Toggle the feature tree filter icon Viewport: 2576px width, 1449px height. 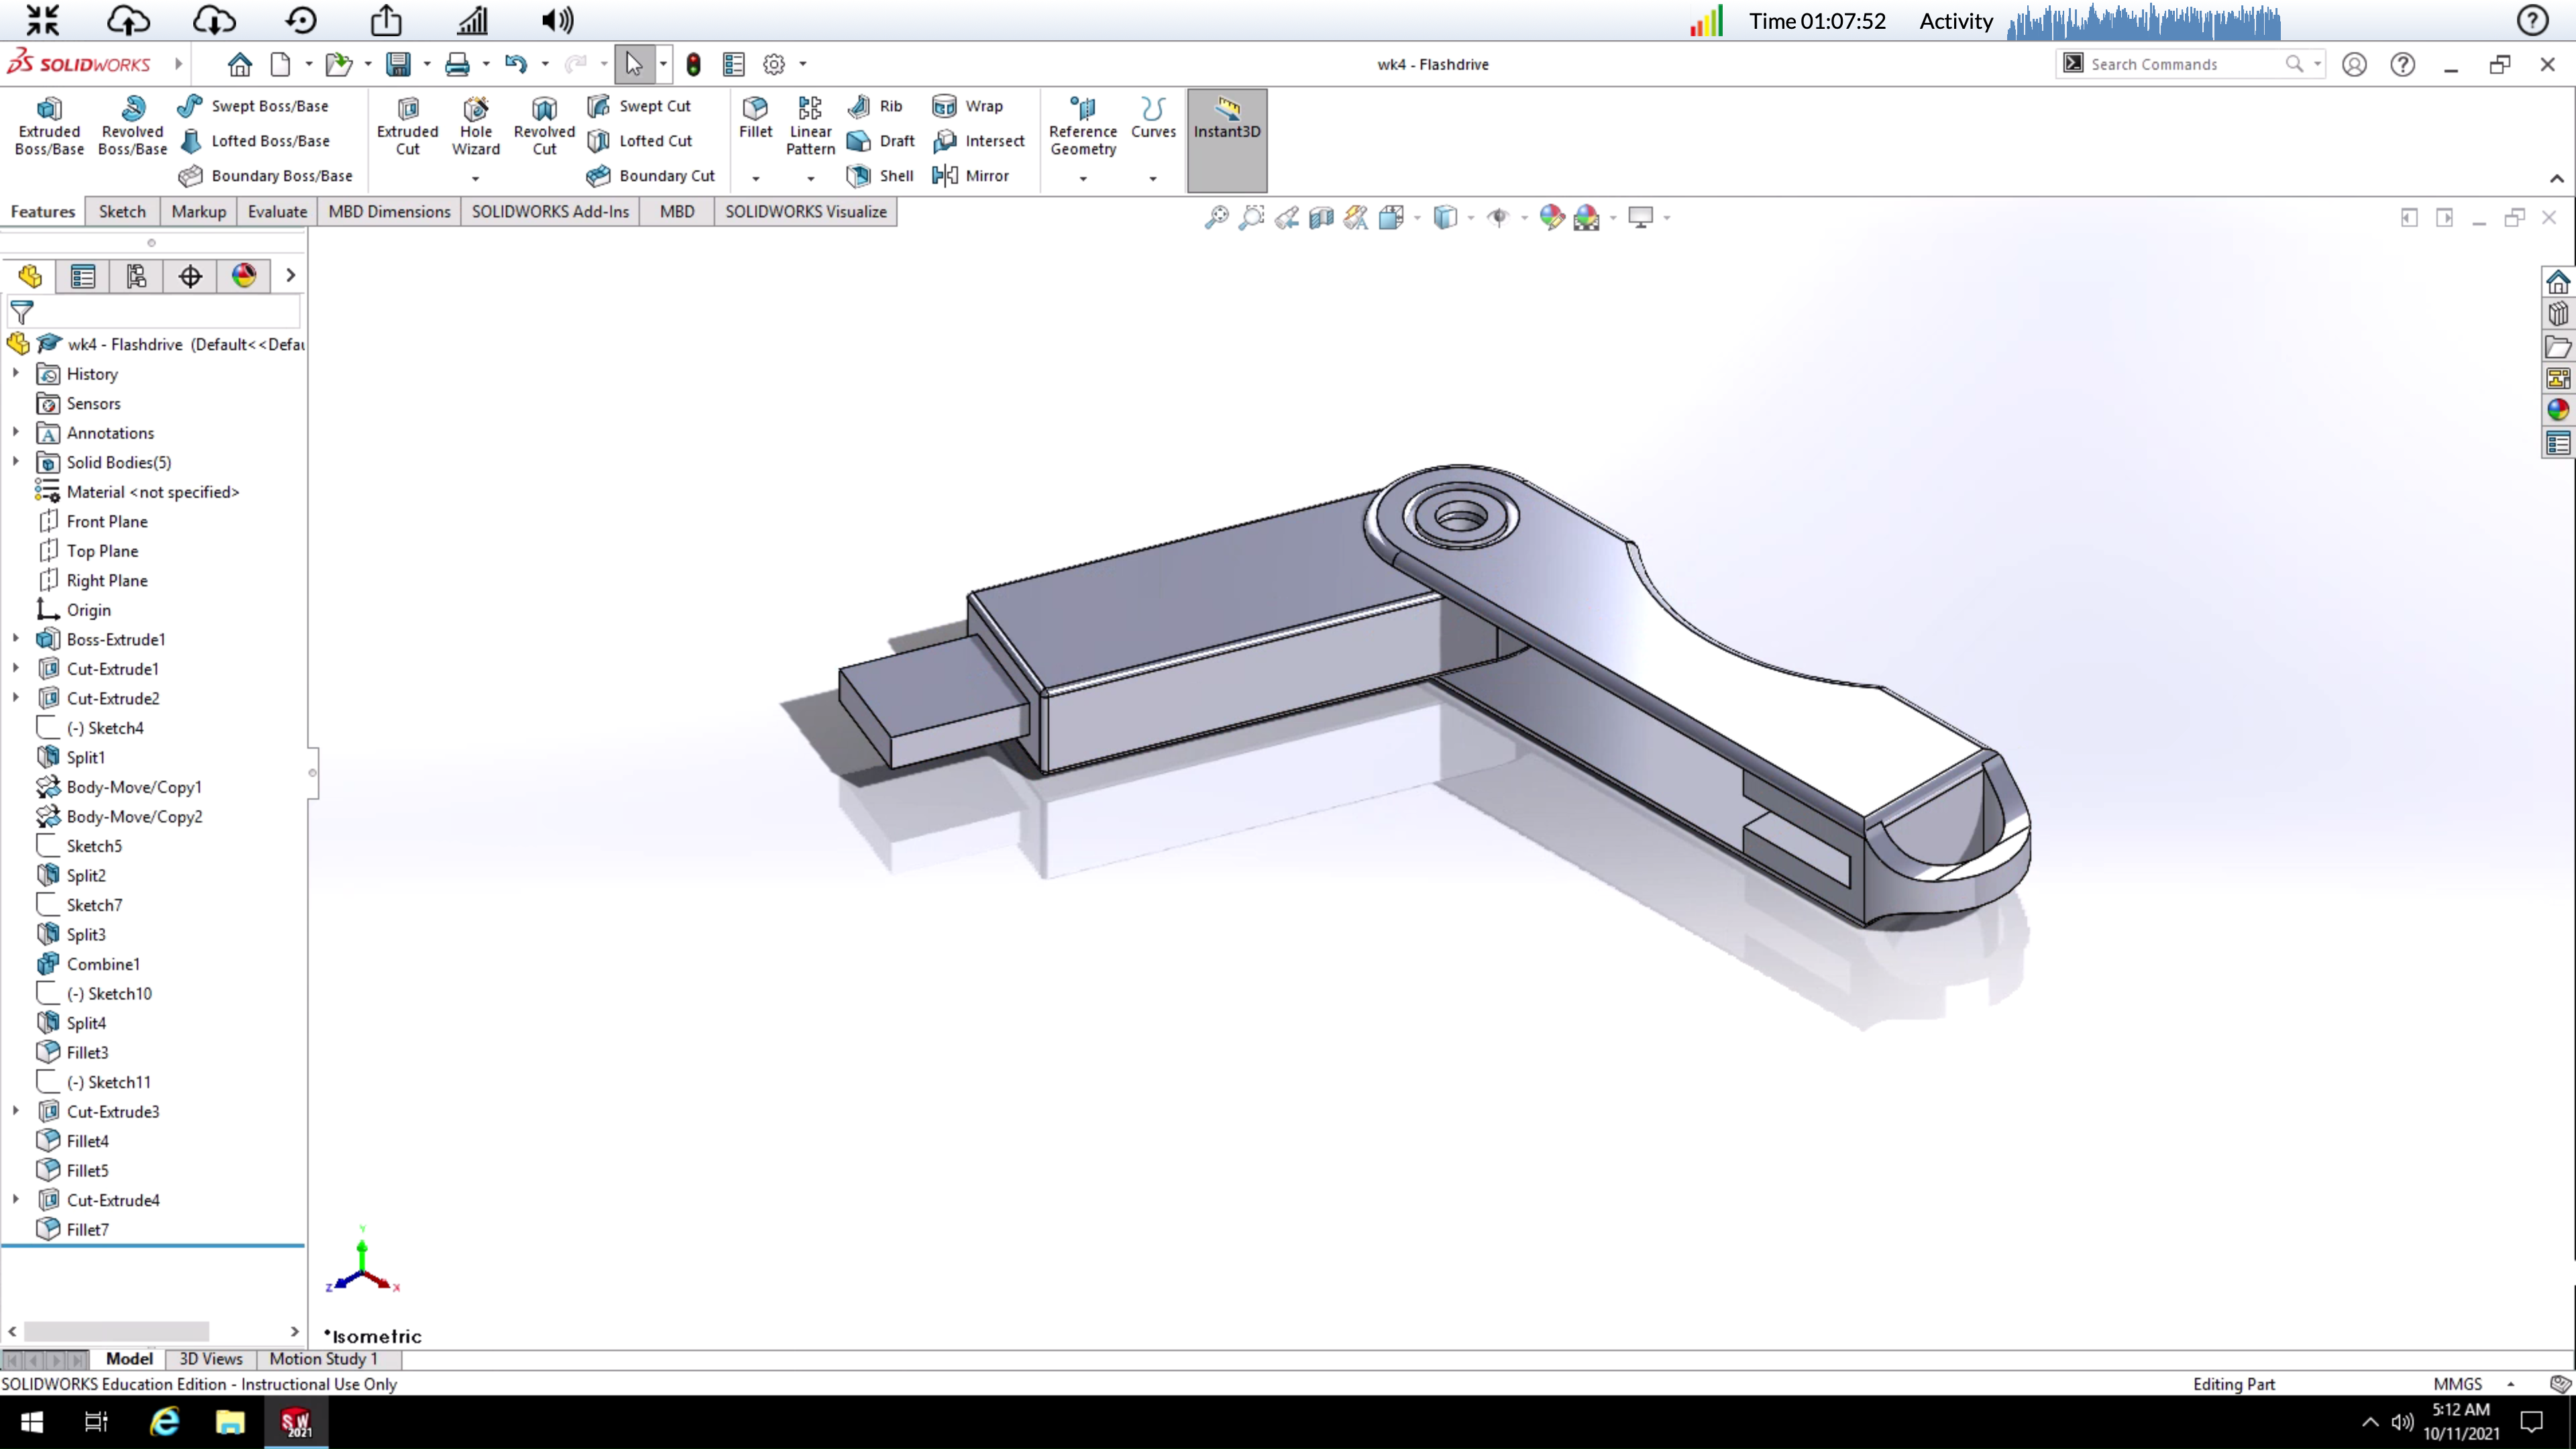pos(22,312)
